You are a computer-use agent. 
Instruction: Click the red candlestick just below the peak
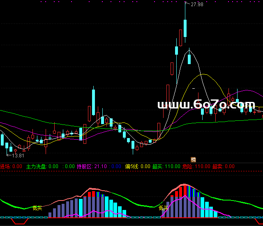(180, 38)
